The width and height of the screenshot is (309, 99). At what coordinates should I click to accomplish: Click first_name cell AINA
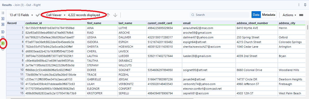tap(102, 28)
